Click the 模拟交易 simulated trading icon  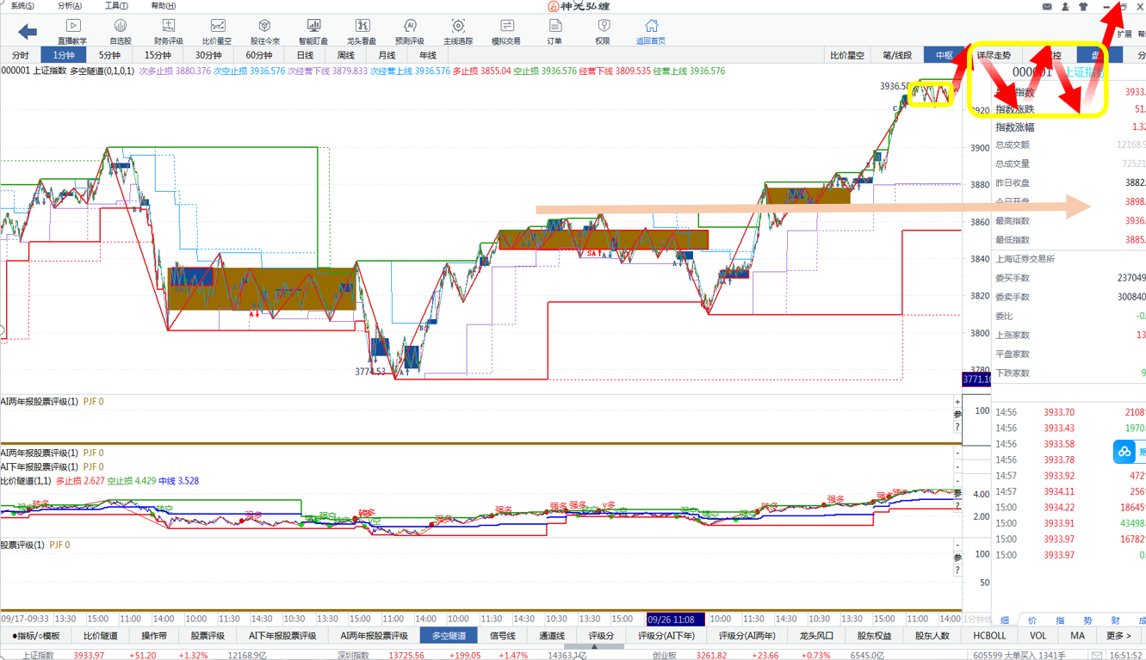tap(505, 31)
